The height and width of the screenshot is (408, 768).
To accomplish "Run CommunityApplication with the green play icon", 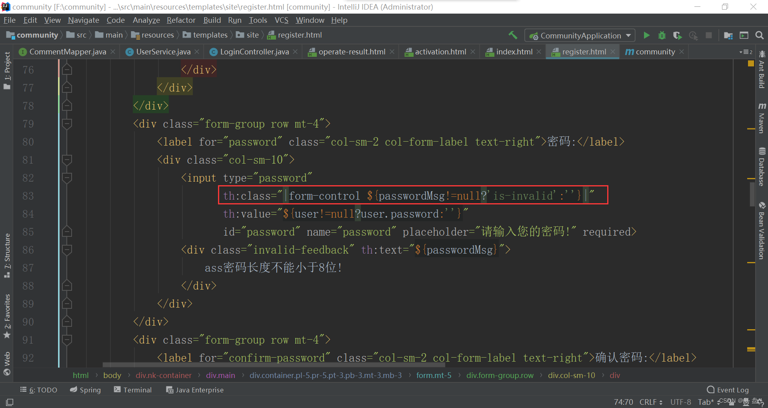I will coord(646,35).
